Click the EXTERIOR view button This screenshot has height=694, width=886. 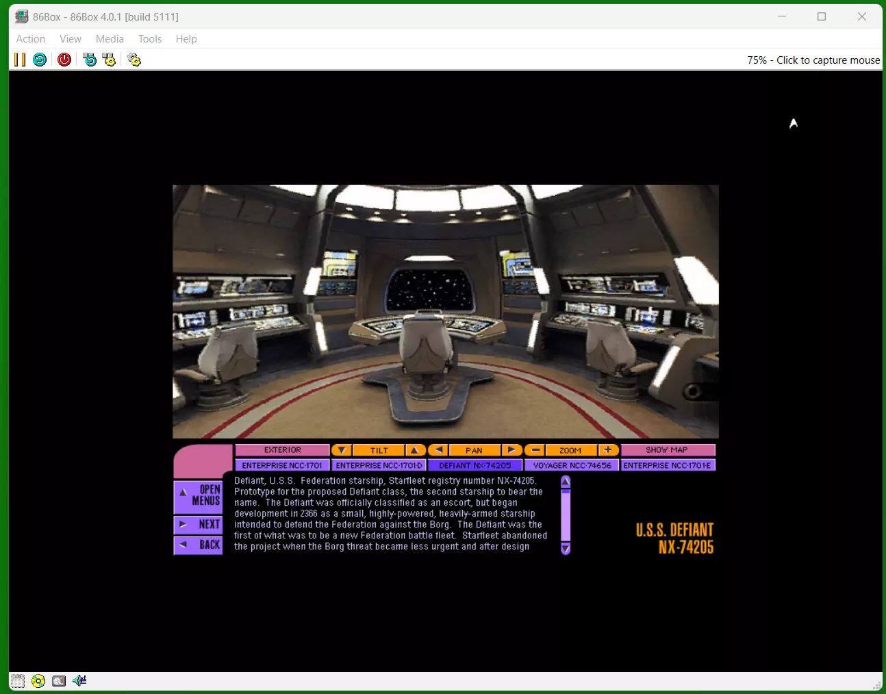(282, 450)
